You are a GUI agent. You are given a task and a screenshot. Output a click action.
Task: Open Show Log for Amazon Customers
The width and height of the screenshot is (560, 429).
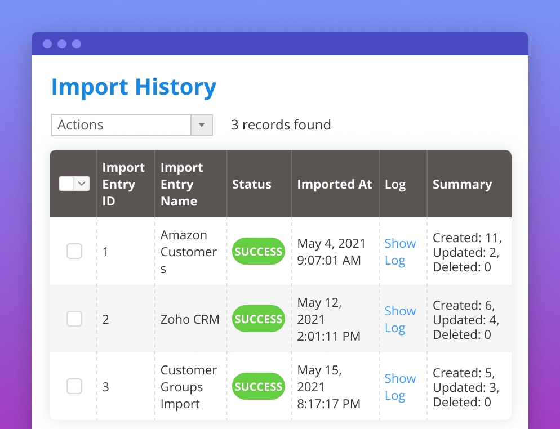tap(400, 252)
